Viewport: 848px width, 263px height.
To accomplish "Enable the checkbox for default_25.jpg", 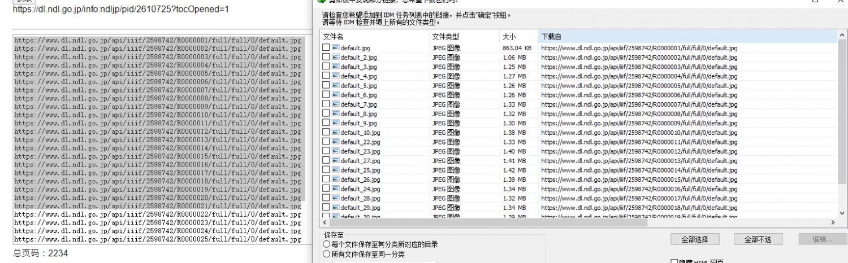I will pos(326,170).
